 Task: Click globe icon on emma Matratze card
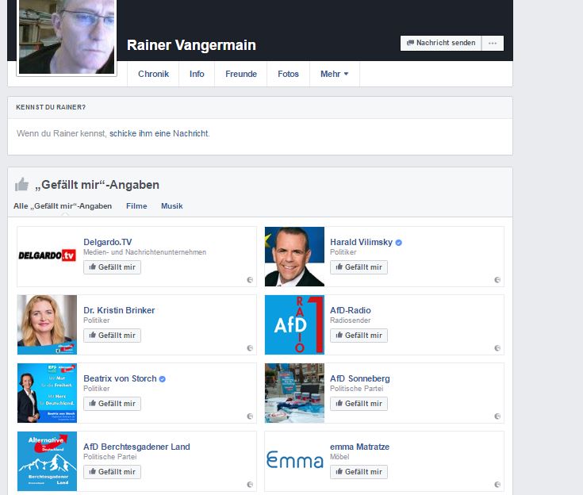pyautogui.click(x=497, y=484)
